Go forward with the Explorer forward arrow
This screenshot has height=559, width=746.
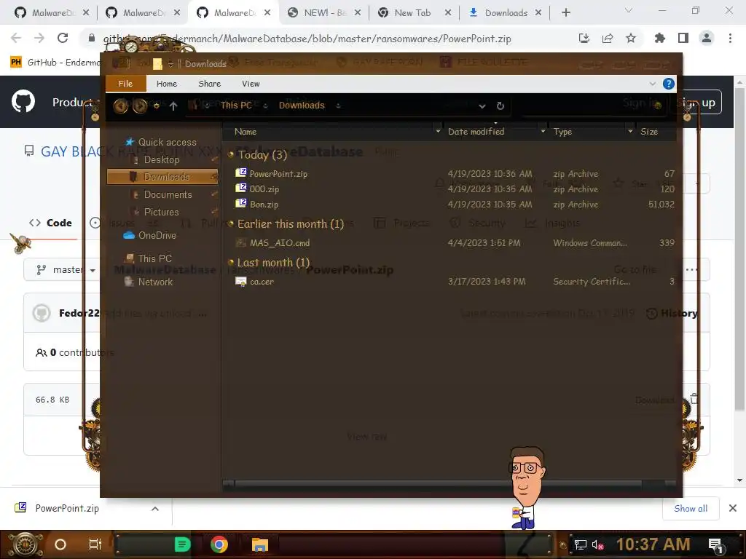(140, 106)
